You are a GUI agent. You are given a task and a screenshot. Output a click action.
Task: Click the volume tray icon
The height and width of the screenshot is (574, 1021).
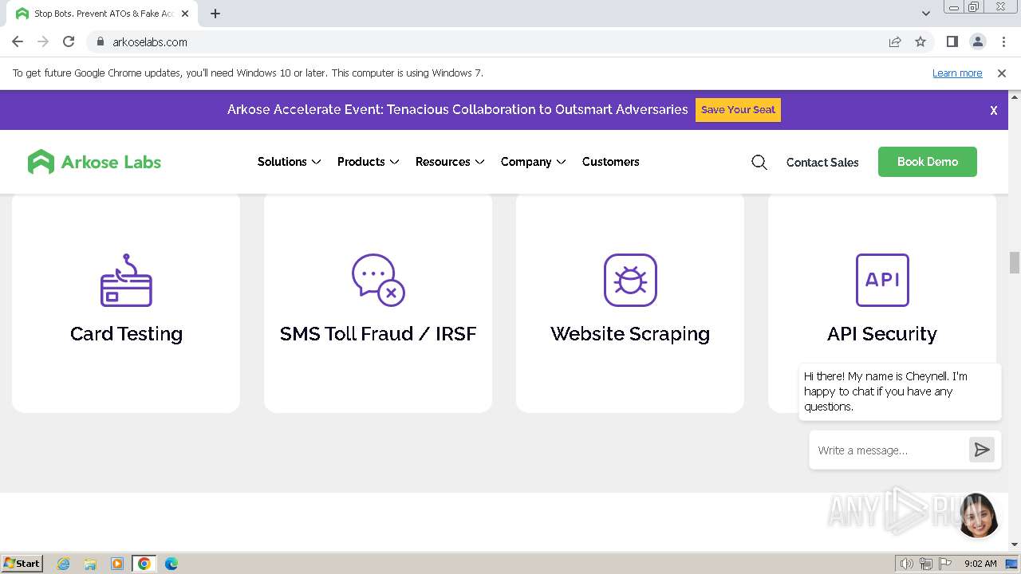906,564
